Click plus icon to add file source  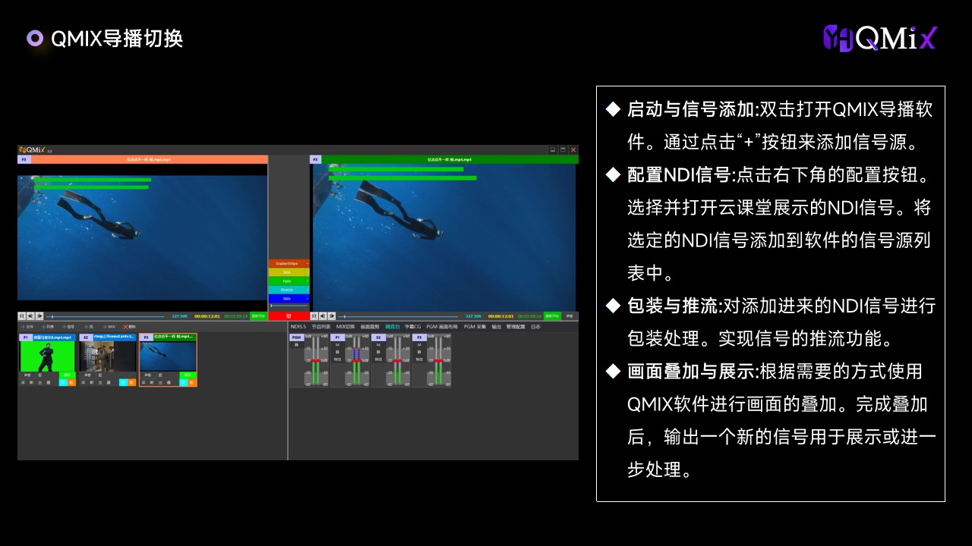23,327
